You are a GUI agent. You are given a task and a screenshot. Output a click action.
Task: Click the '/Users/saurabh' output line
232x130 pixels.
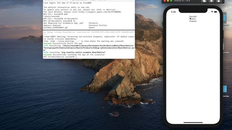point(51,16)
